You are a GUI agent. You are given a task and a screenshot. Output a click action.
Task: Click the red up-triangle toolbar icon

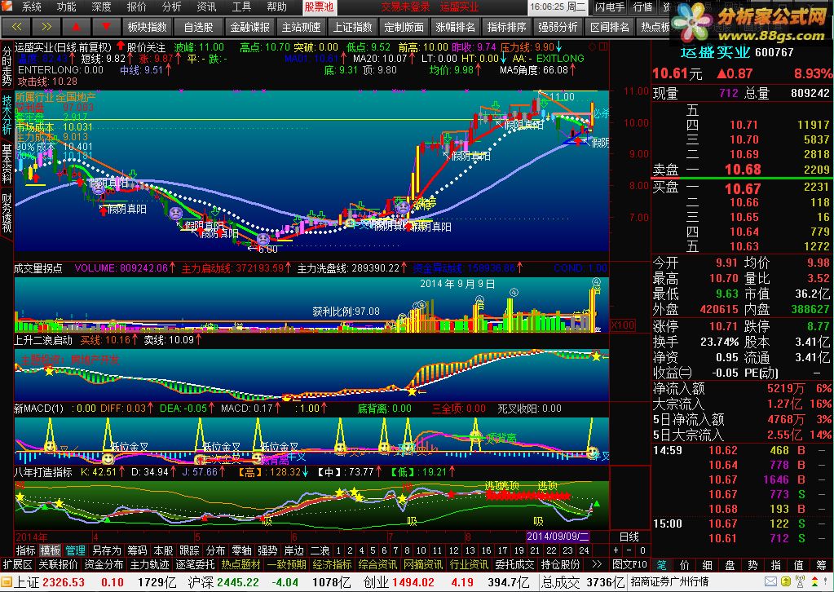(x=76, y=27)
